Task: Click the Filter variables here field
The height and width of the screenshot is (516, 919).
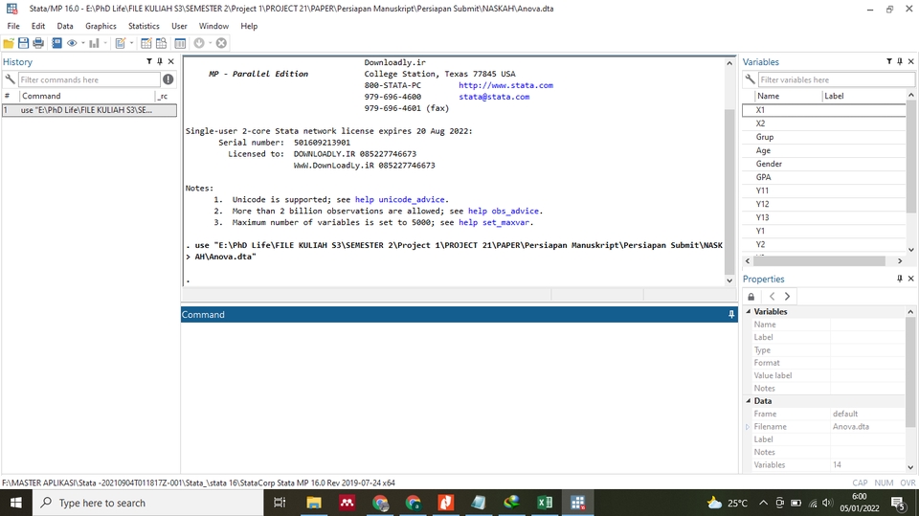Action: pyautogui.click(x=837, y=79)
